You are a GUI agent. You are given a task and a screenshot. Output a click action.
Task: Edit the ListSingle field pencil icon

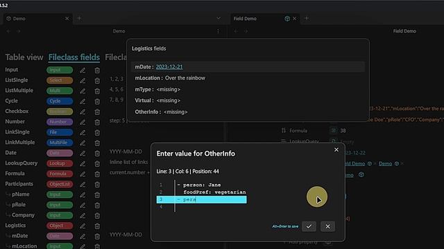point(83,81)
